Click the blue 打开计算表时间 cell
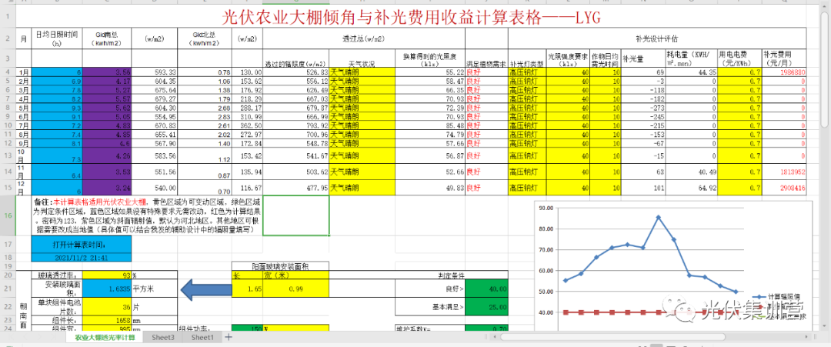 (81, 244)
